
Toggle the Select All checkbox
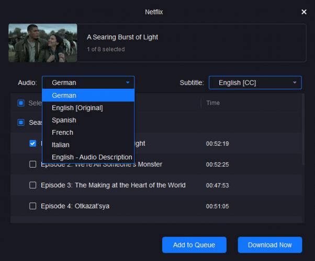coord(21,103)
